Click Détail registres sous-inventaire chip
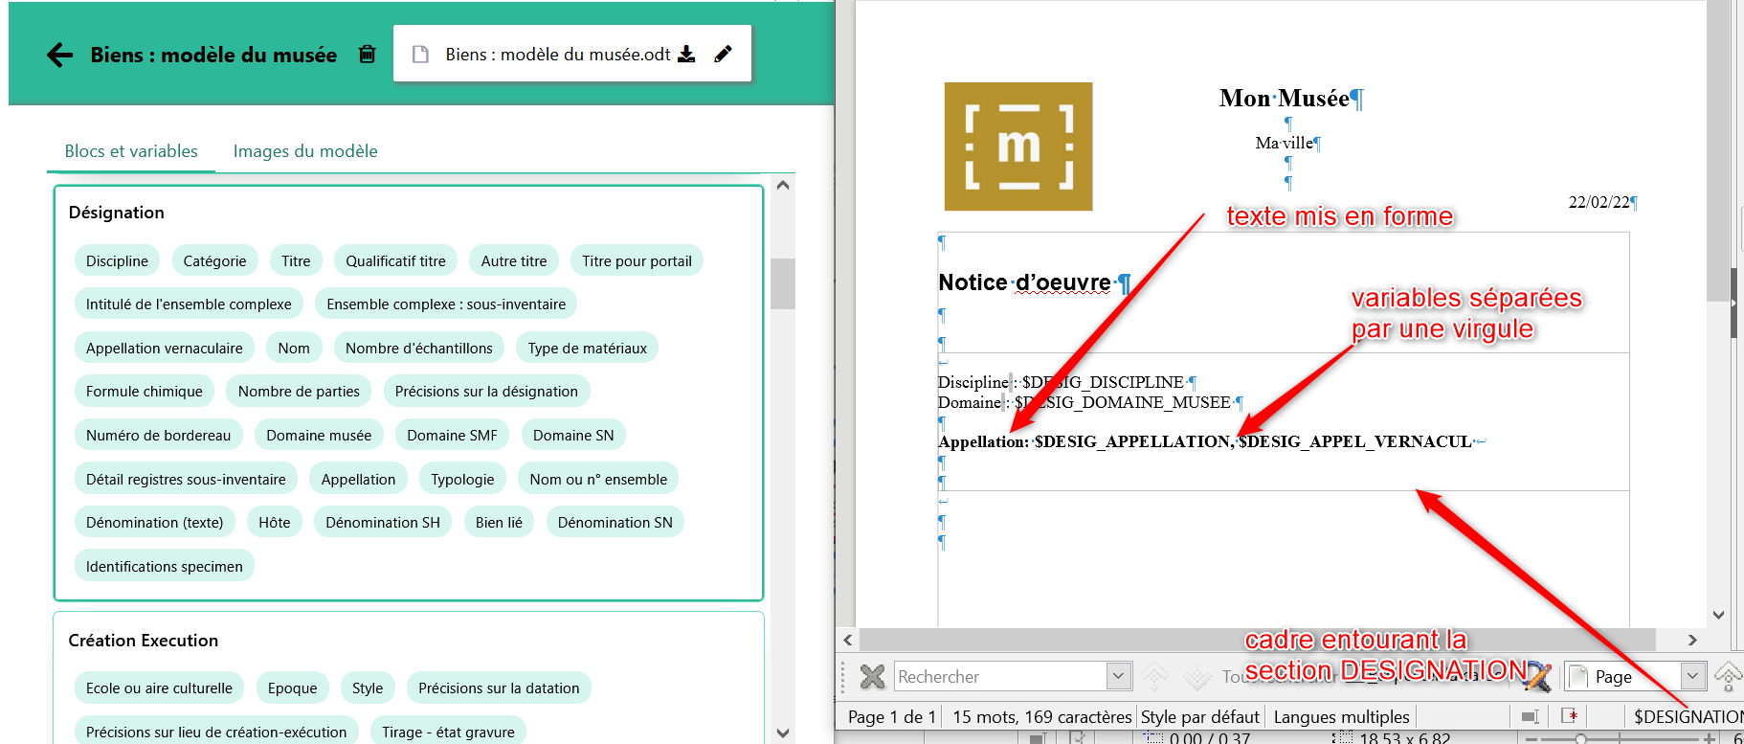Viewport: 1744px width, 744px height. point(186,479)
